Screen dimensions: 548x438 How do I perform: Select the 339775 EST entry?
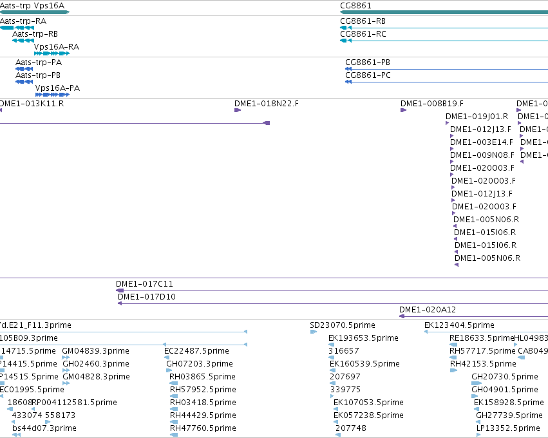345,390
